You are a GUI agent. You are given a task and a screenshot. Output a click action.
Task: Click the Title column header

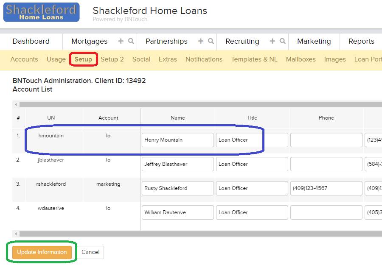pyautogui.click(x=252, y=118)
